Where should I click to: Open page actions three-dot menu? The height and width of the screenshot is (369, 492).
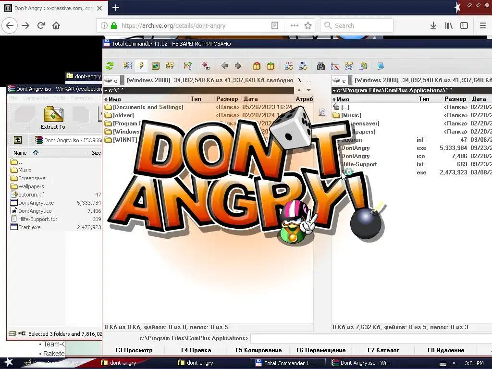295,25
